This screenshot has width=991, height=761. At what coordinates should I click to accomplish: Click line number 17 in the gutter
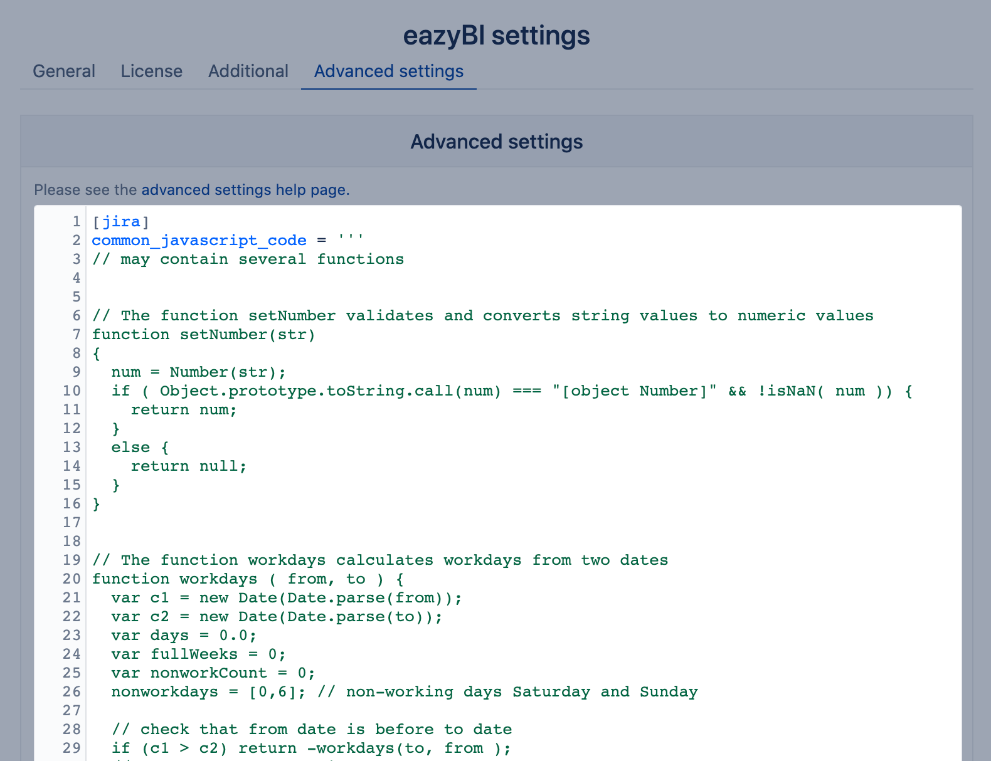[72, 523]
